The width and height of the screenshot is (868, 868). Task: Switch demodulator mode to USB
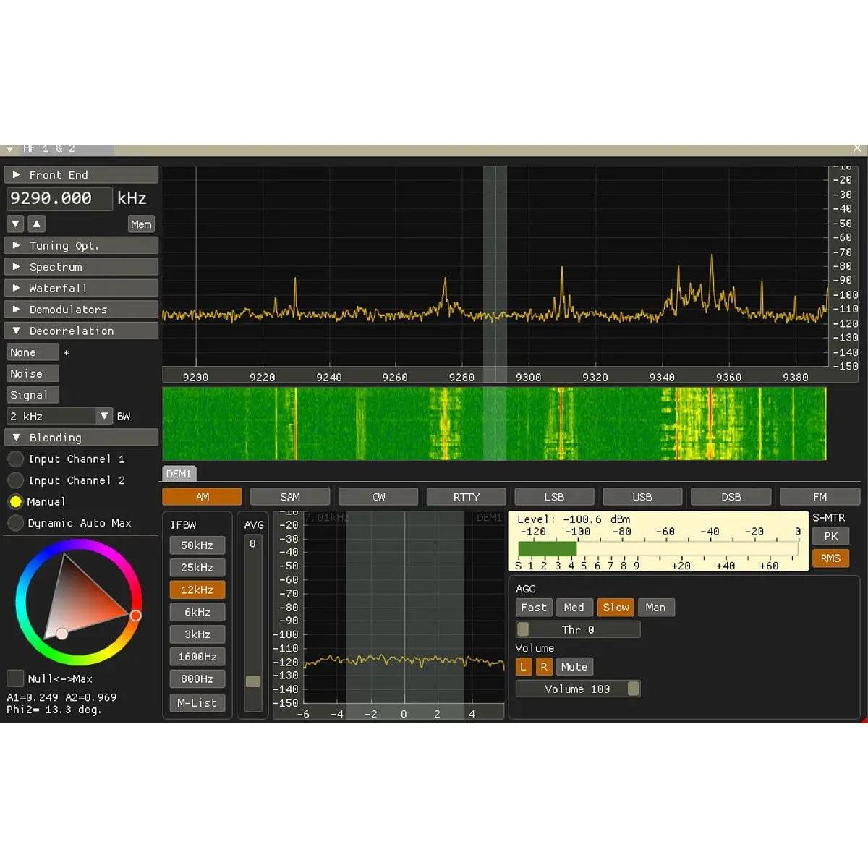(x=642, y=497)
